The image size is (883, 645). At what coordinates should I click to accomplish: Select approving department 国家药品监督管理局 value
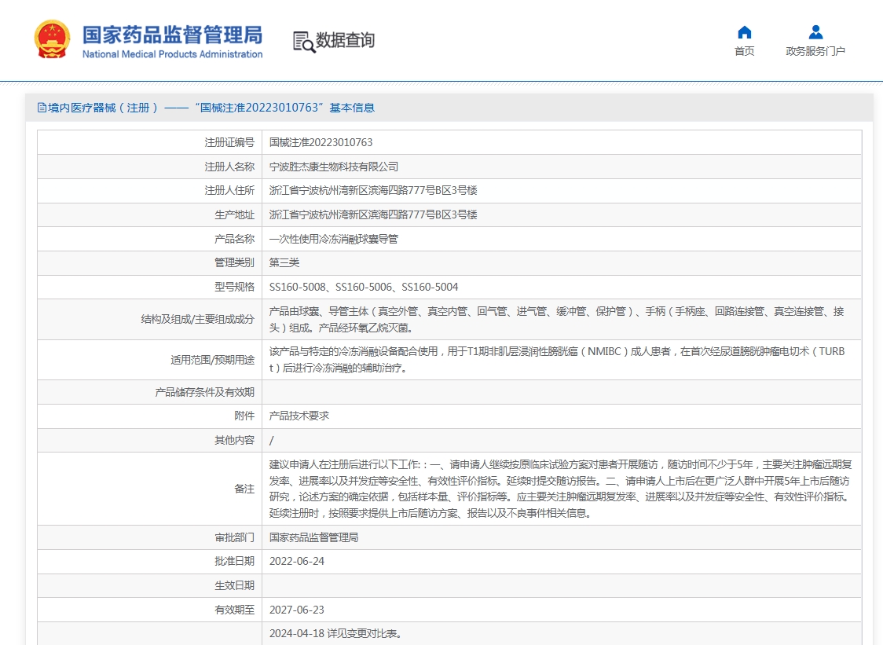[313, 537]
